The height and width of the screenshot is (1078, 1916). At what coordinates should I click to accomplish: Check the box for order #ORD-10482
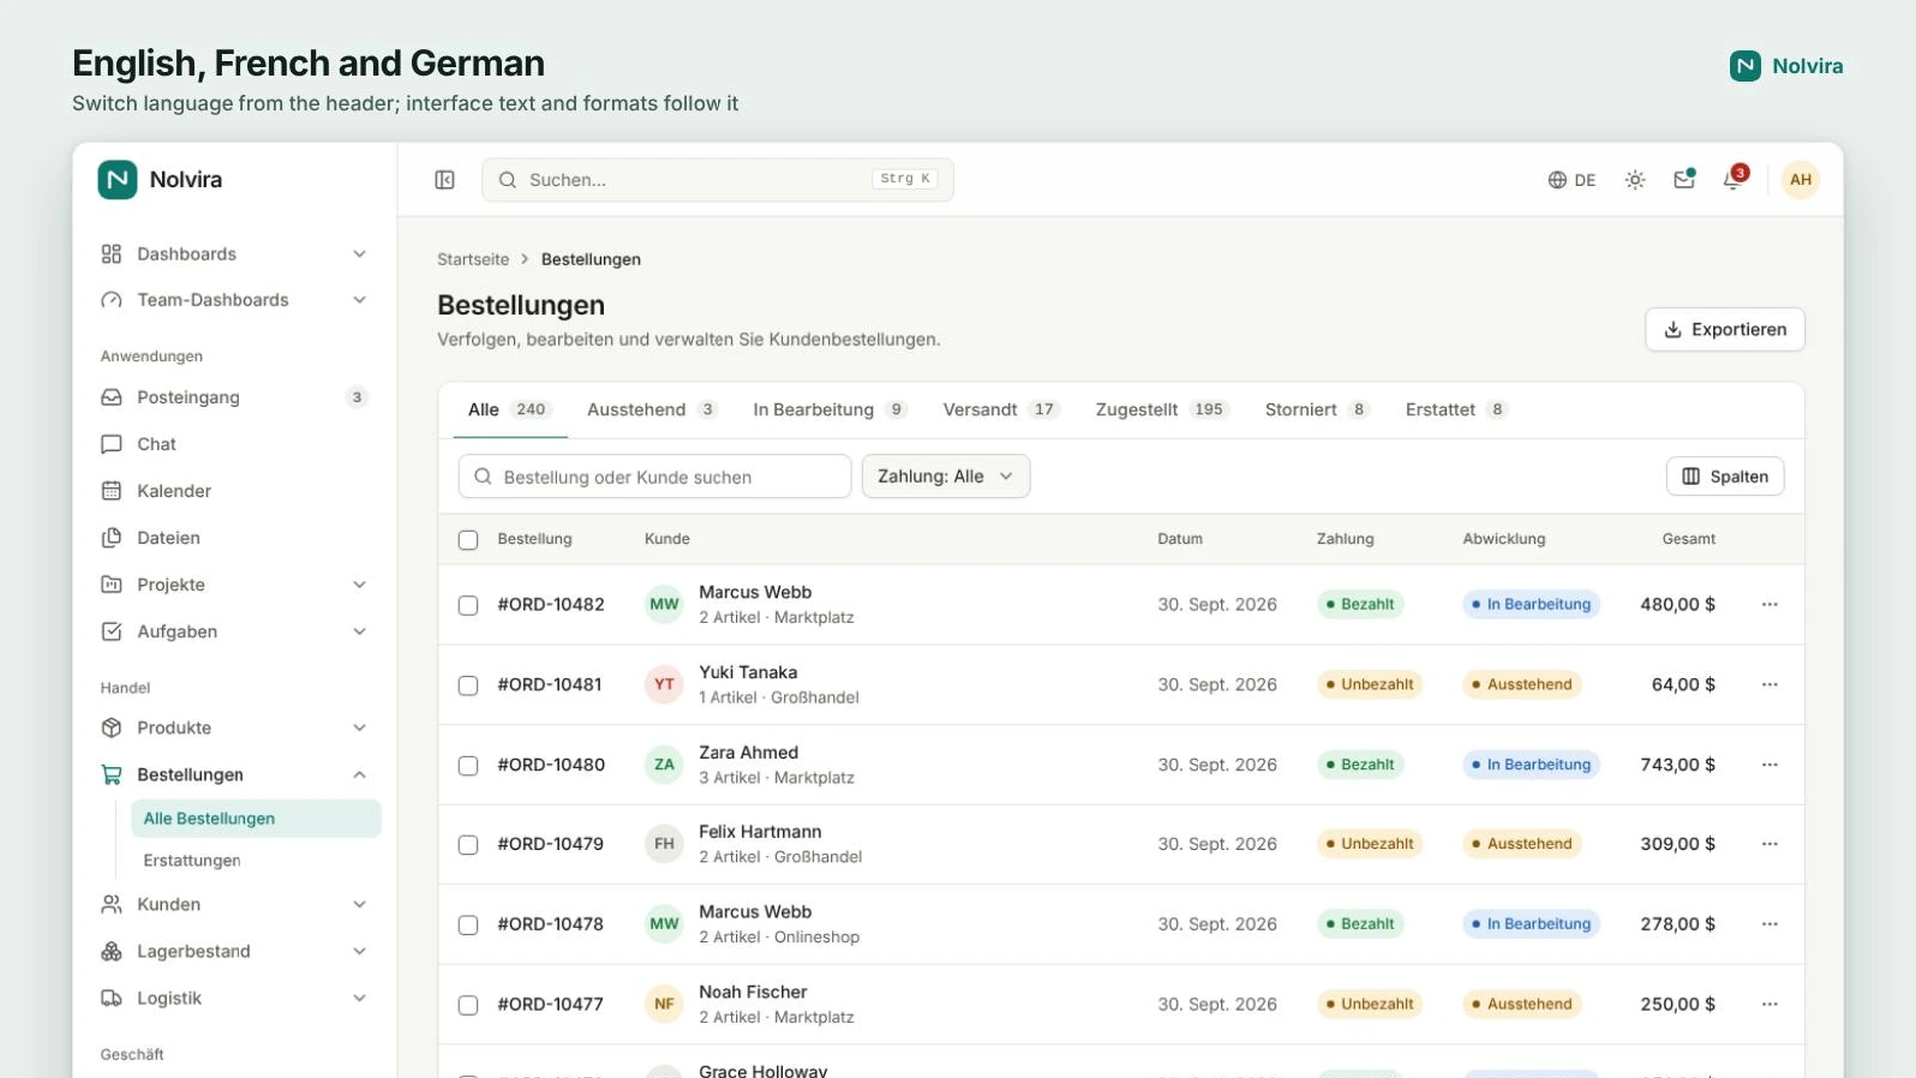(468, 606)
